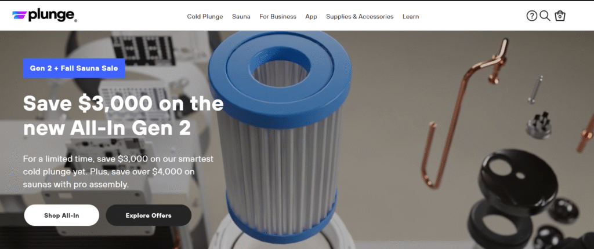Click the Gen 2 + Fall Sauna Sale badge

[x=74, y=68]
